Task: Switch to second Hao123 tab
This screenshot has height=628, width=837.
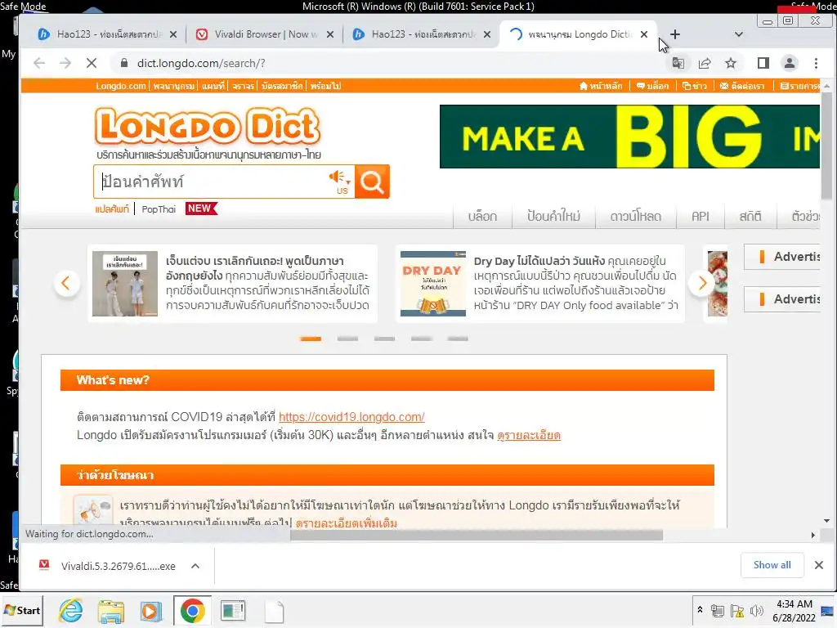Action: click(423, 34)
